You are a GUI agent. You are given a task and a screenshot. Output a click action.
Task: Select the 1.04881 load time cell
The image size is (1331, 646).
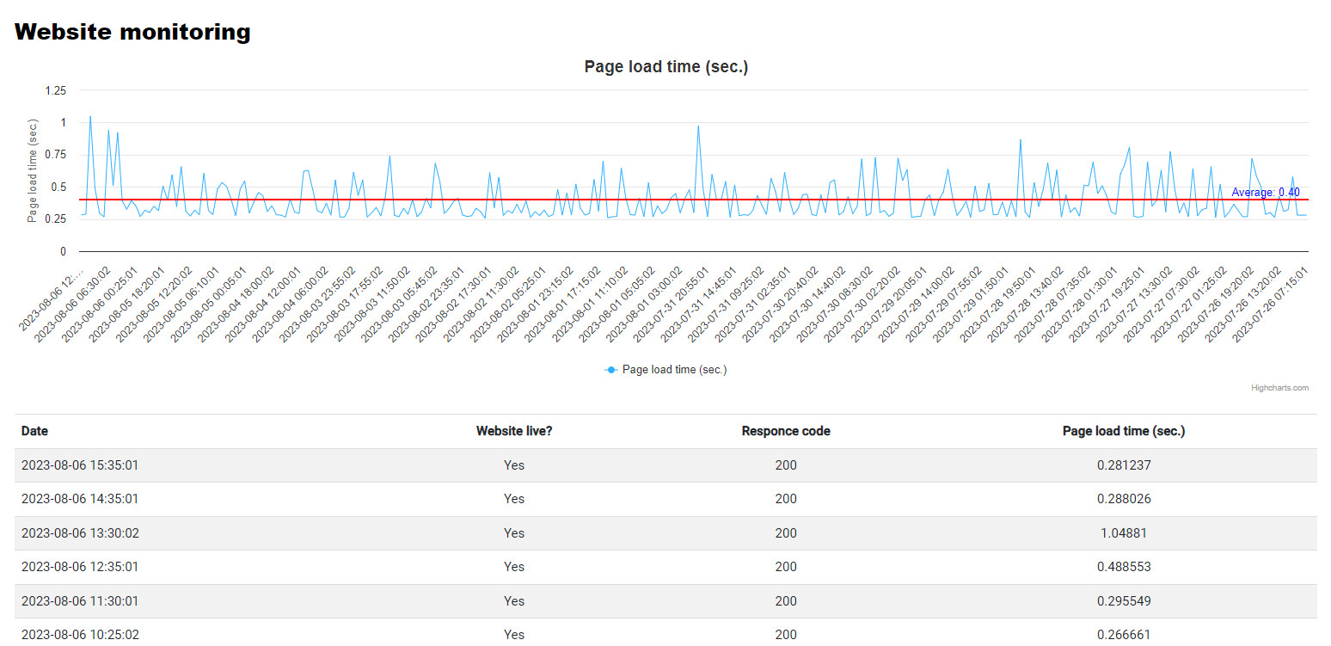[1123, 533]
